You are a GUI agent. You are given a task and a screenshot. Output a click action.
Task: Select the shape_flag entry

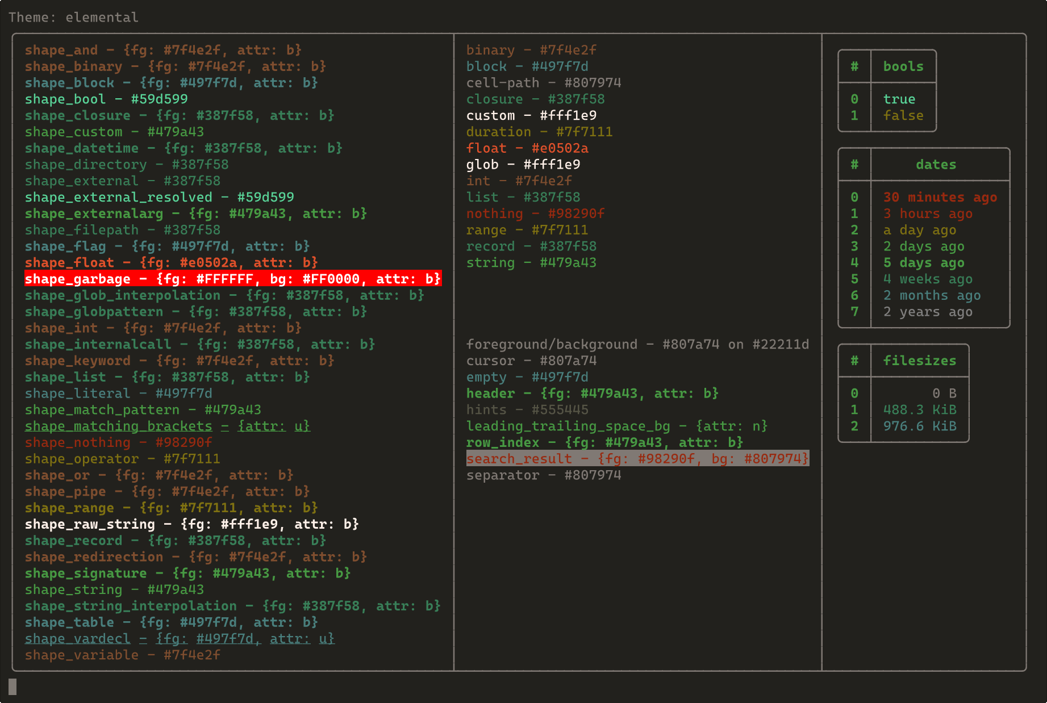tap(167, 246)
